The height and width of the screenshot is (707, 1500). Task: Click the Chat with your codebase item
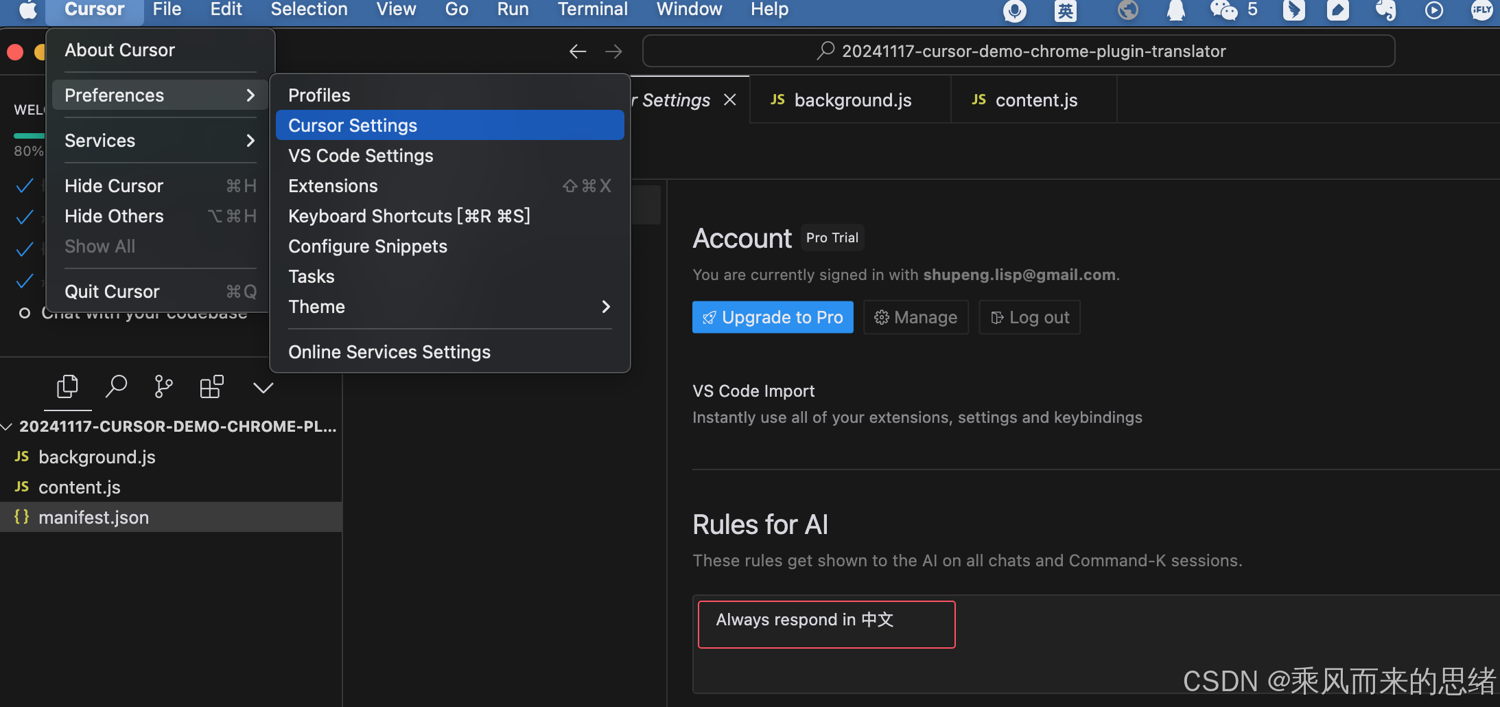144,314
